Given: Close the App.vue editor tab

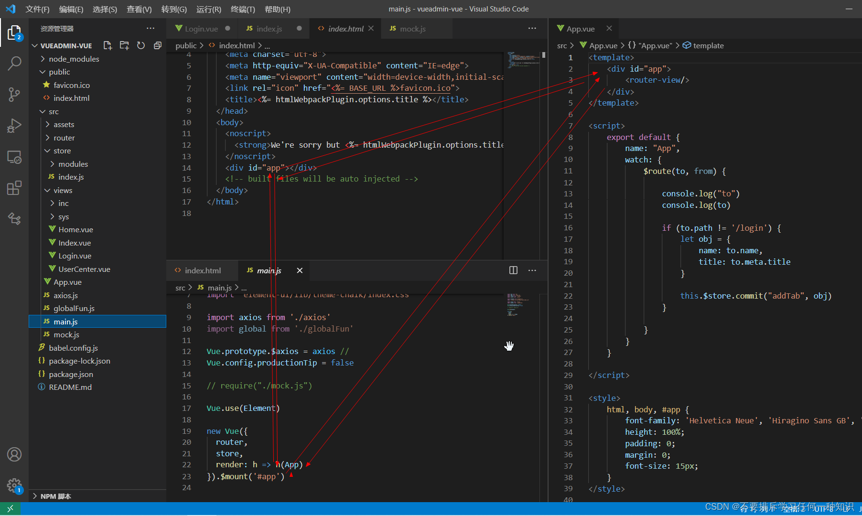Looking at the screenshot, I should (x=609, y=29).
